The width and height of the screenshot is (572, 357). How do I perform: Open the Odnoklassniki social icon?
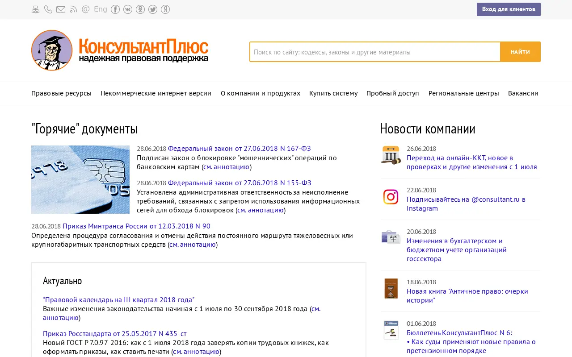[x=140, y=9]
